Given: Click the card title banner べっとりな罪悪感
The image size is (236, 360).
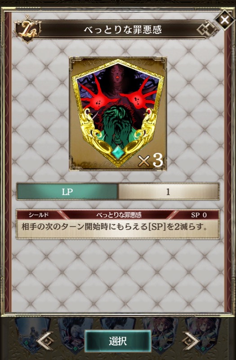Looking at the screenshot, I should pyautogui.click(x=122, y=30).
